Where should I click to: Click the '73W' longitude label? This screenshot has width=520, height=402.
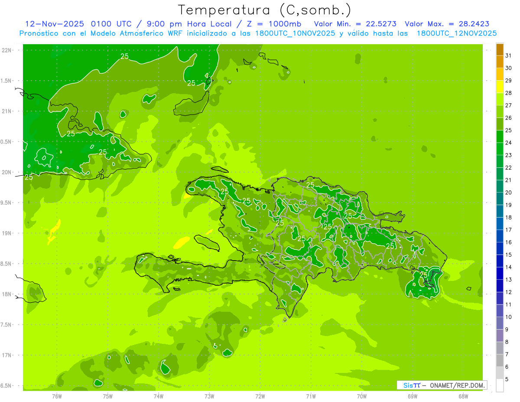click(209, 396)
